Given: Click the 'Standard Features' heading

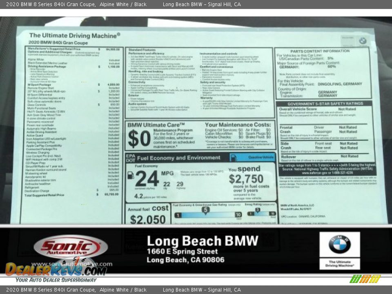Looking at the screenshot, I should click(x=142, y=50).
